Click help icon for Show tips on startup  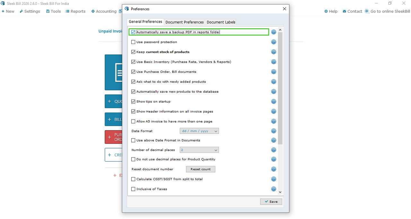274,101
